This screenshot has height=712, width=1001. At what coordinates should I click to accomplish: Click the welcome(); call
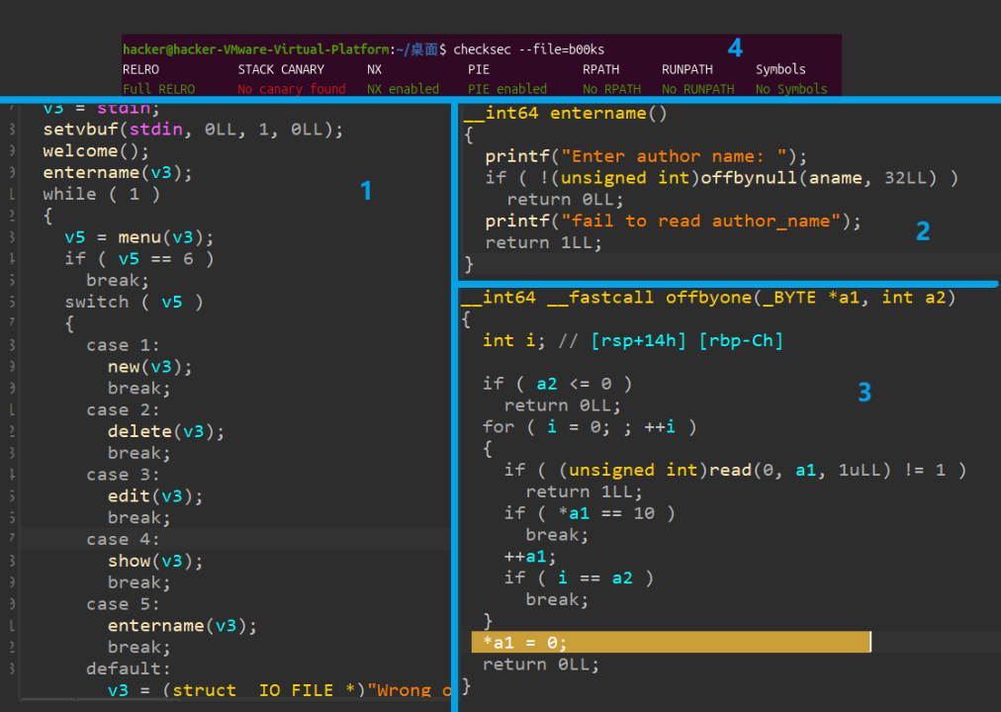(96, 151)
